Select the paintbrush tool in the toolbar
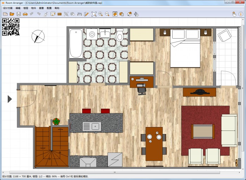The width and height of the screenshot is (246, 180). pyautogui.click(x=45, y=14)
